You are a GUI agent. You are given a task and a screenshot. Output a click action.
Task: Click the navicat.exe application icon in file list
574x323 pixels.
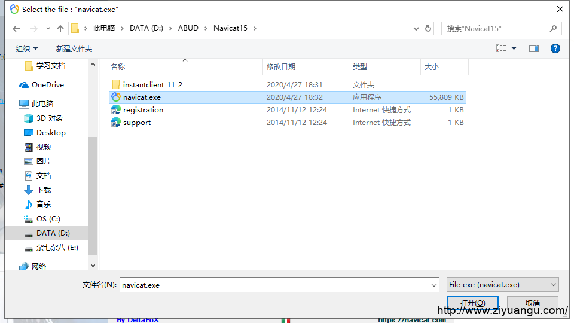tap(116, 97)
